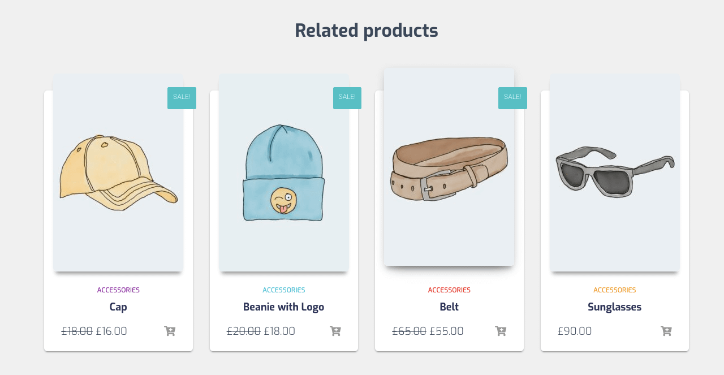Image resolution: width=724 pixels, height=375 pixels.
Task: Click the Related products heading
Action: 367,31
